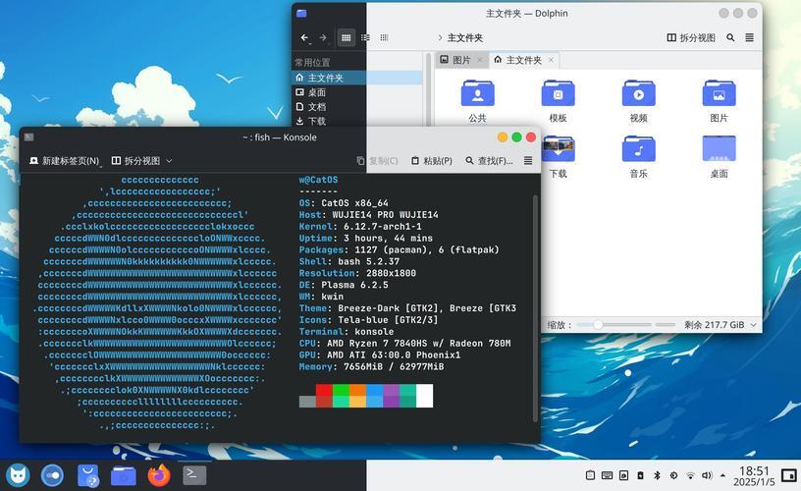Open the Konsole terminal taskbar icon
The height and width of the screenshot is (491, 801).
click(194, 475)
